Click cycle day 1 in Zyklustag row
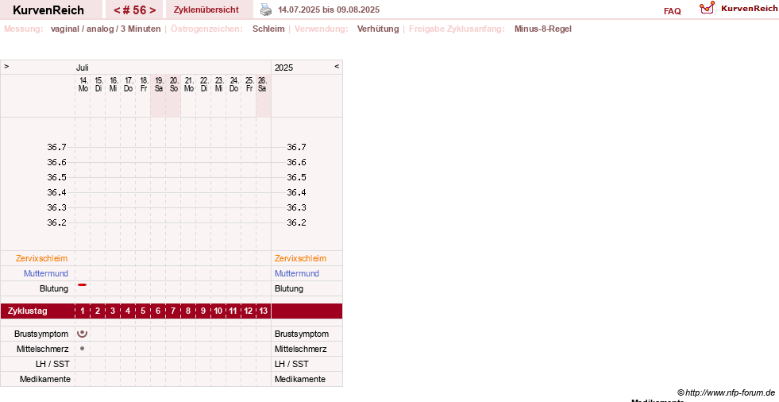The height and width of the screenshot is (402, 779). [83, 311]
